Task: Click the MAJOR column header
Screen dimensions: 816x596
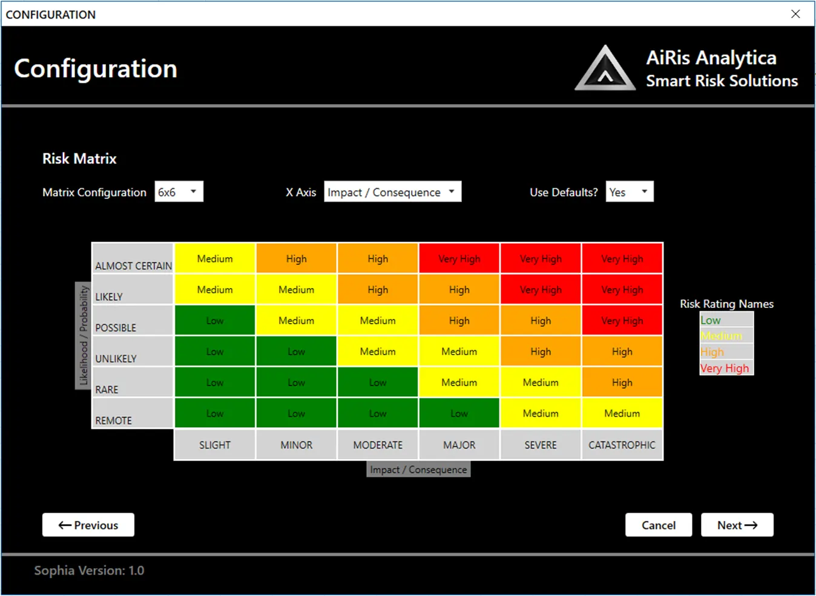Action: (459, 445)
